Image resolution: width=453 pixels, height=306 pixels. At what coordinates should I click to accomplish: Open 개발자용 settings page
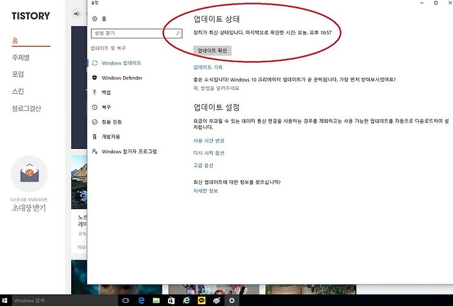pyautogui.click(x=111, y=136)
